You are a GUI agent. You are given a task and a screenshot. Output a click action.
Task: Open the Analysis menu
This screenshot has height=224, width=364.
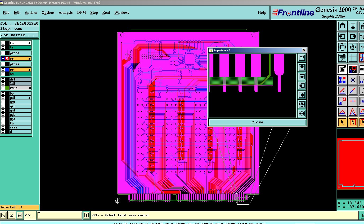[66, 12]
